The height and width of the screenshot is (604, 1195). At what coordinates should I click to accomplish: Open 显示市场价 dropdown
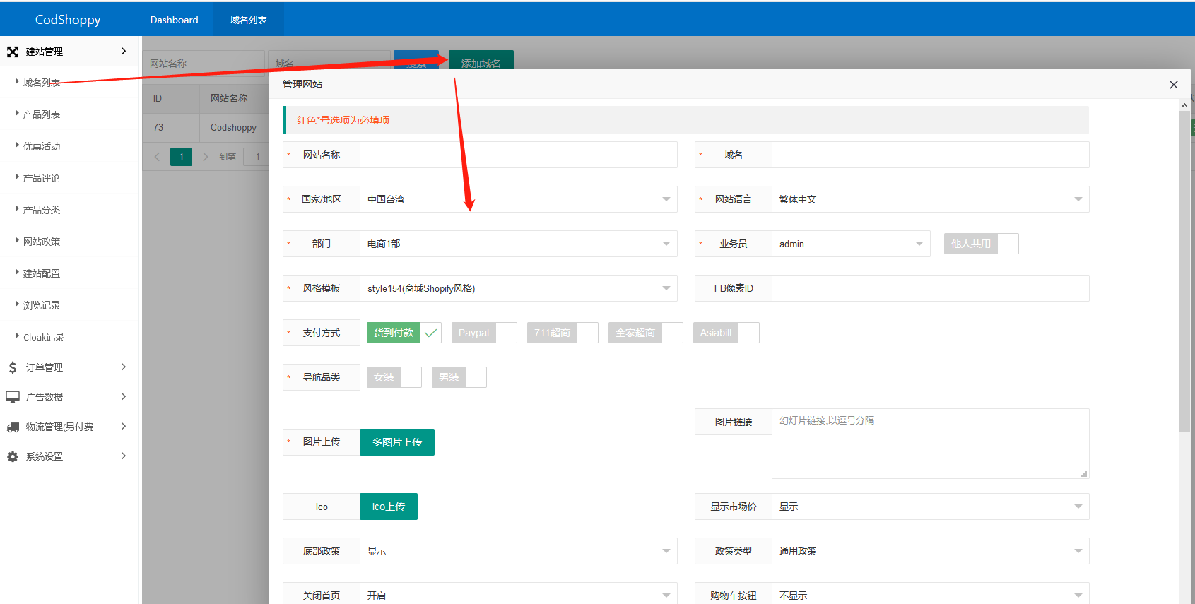[x=931, y=507]
